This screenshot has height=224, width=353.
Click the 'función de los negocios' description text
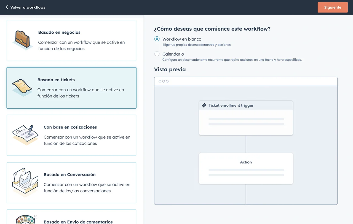click(61, 48)
